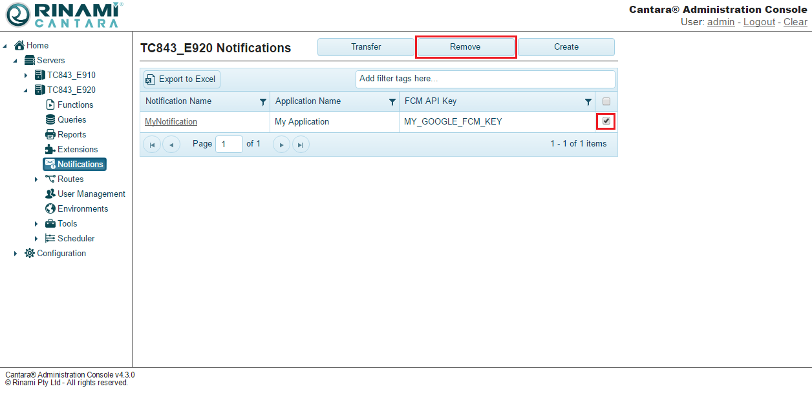Expand the TC843_E910 server node
Screen dimensions: 812x393
pyautogui.click(x=26, y=76)
